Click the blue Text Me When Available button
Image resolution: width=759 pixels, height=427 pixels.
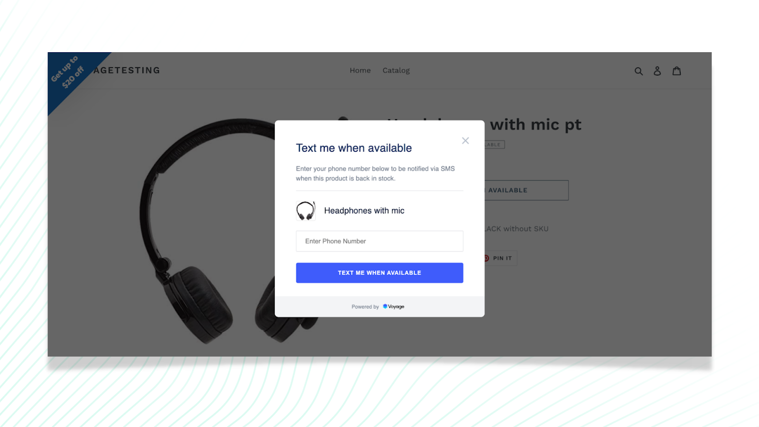coord(379,273)
